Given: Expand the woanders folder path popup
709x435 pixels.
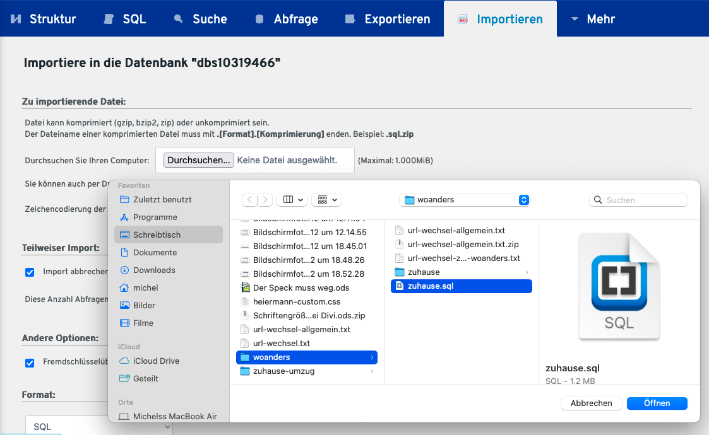Looking at the screenshot, I should [x=465, y=200].
